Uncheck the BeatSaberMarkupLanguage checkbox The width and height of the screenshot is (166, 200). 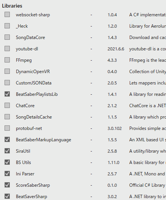[7, 139]
